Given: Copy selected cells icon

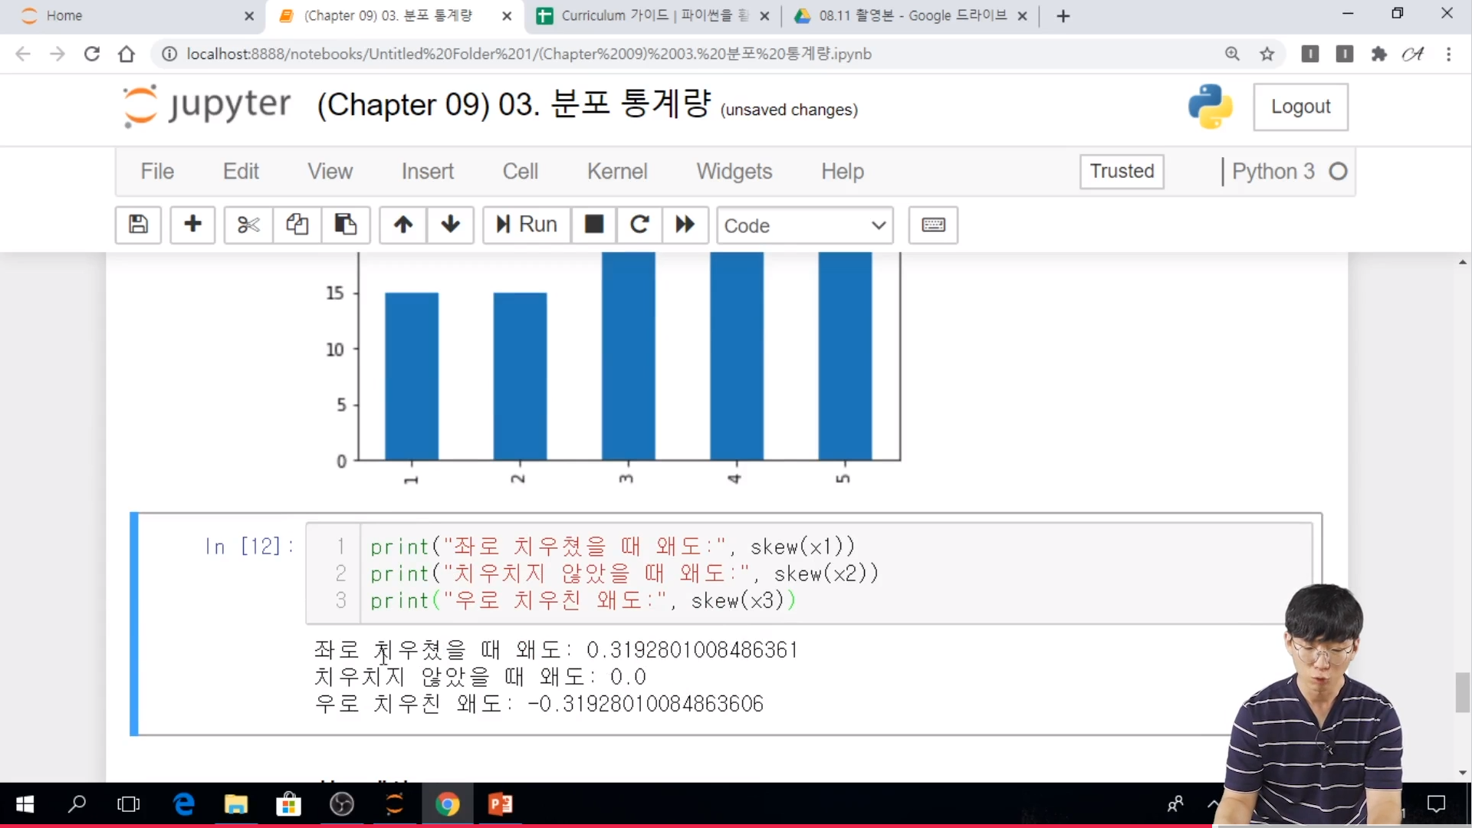Looking at the screenshot, I should click(x=297, y=225).
